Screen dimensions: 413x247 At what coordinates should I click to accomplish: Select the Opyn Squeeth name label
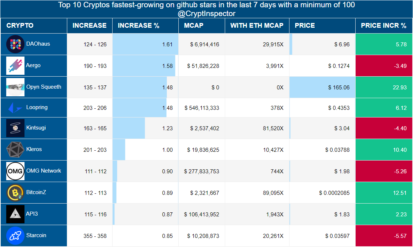click(x=44, y=87)
